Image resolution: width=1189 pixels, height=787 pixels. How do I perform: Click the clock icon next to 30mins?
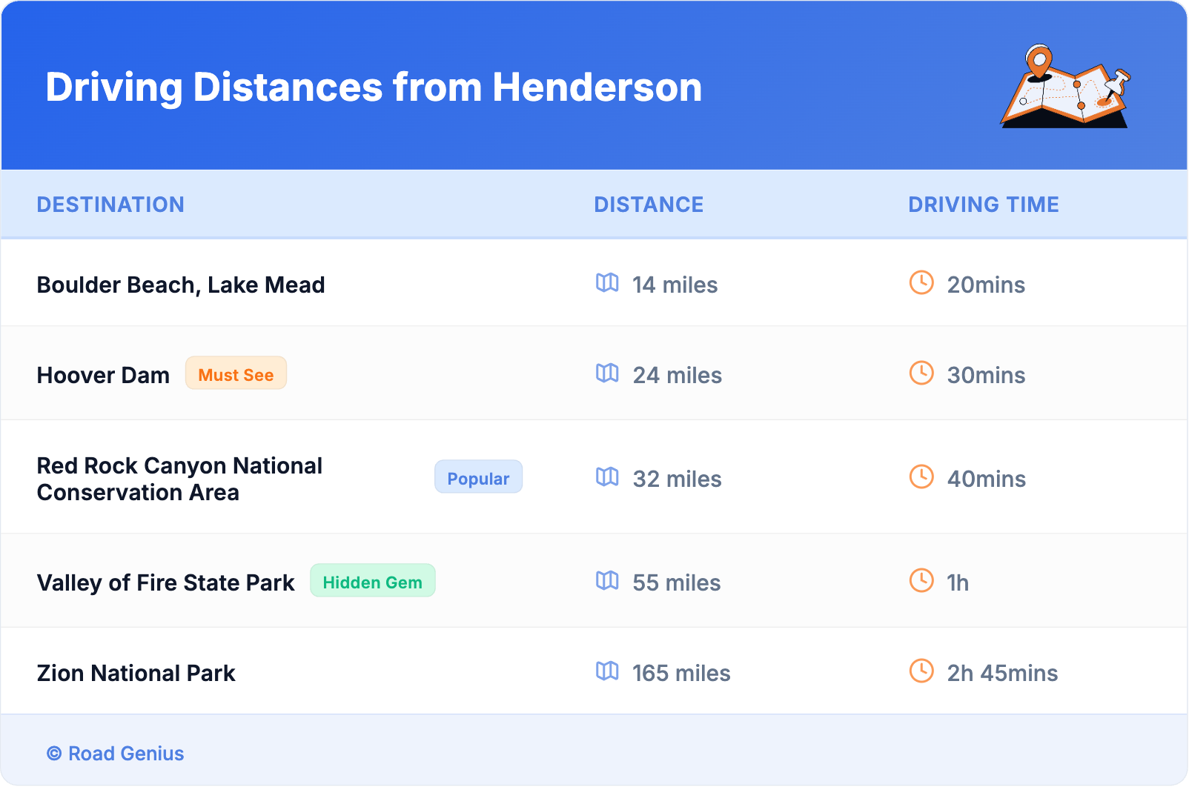pos(921,373)
